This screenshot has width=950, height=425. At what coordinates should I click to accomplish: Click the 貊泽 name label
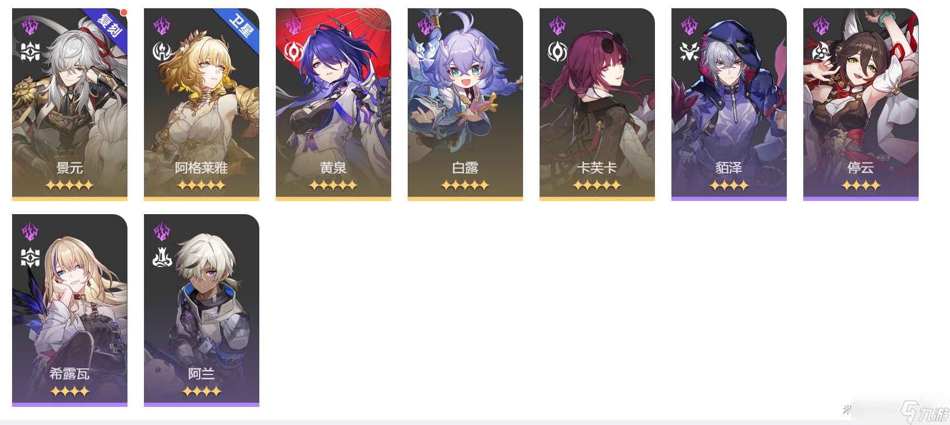(x=729, y=168)
